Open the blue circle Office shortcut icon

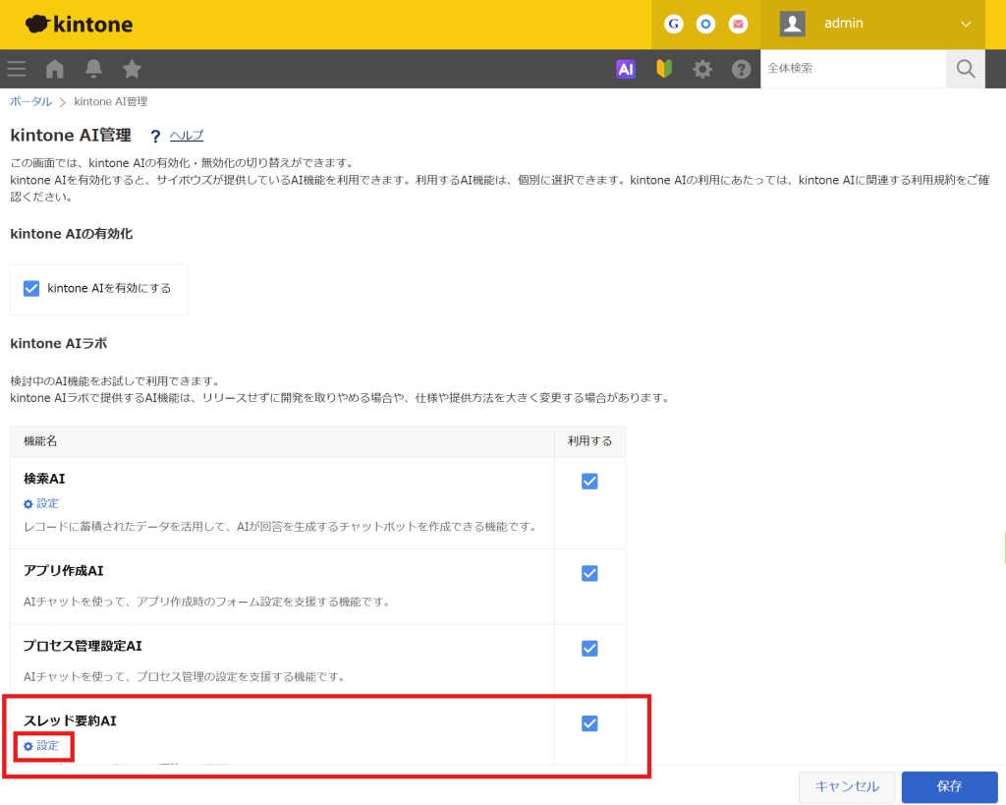tap(705, 25)
